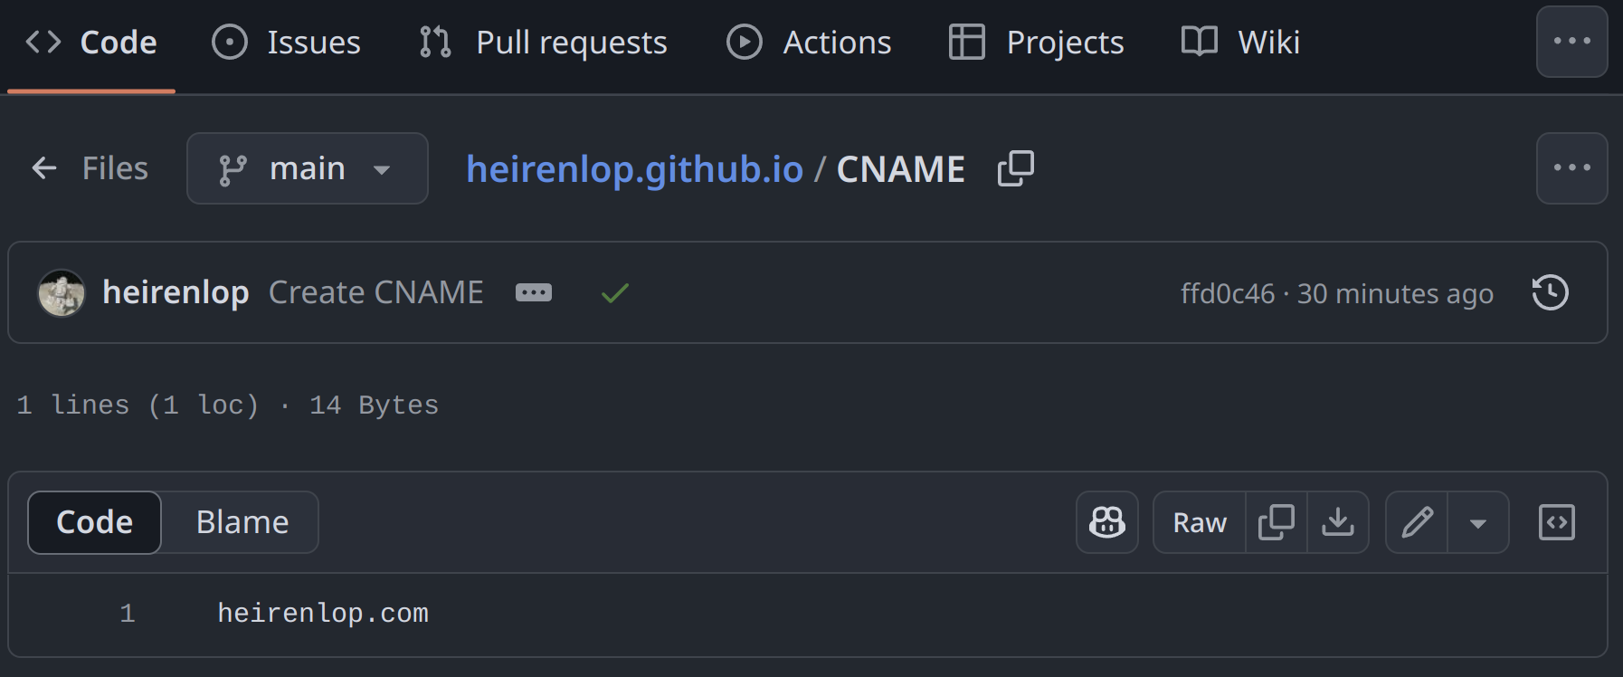Click the Copilot icon button
1623x677 pixels.
point(1107,522)
